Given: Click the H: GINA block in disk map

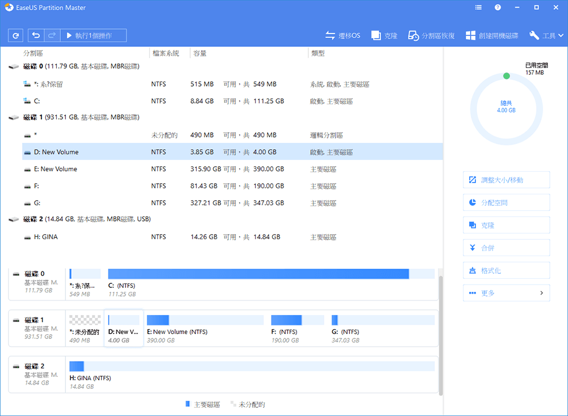Looking at the screenshot, I should coord(252,375).
